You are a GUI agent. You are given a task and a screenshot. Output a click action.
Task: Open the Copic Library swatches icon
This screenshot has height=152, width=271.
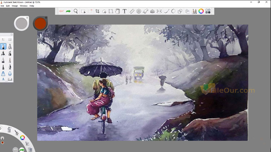[208, 11]
